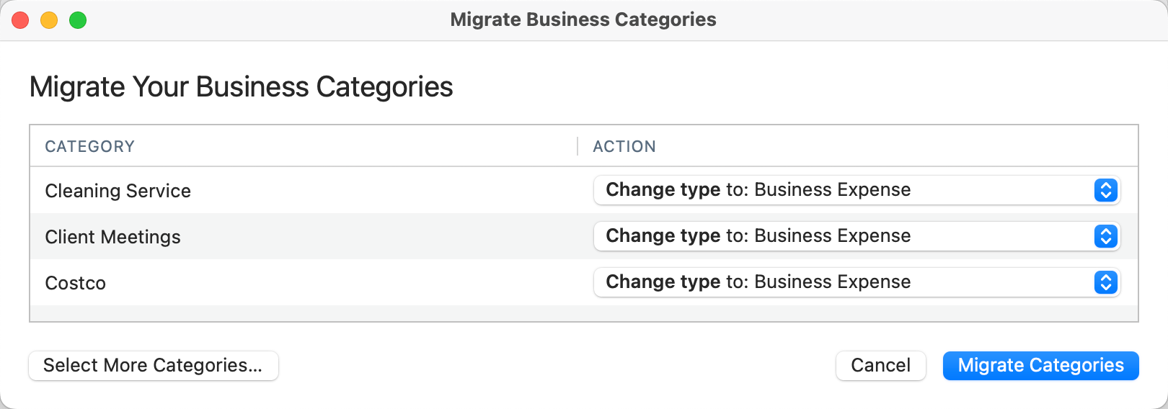Select the Costco category name

(76, 283)
